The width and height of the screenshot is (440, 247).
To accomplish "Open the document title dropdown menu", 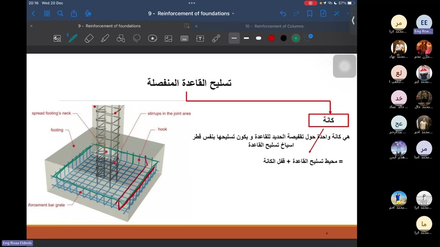I will pyautogui.click(x=233, y=13).
